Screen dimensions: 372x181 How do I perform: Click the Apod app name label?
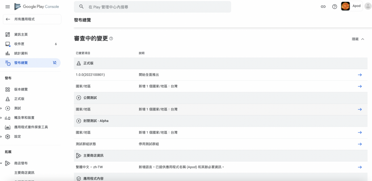[357, 6]
